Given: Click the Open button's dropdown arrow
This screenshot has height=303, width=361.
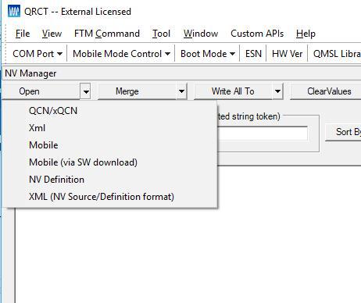Looking at the screenshot, I should click(85, 91).
